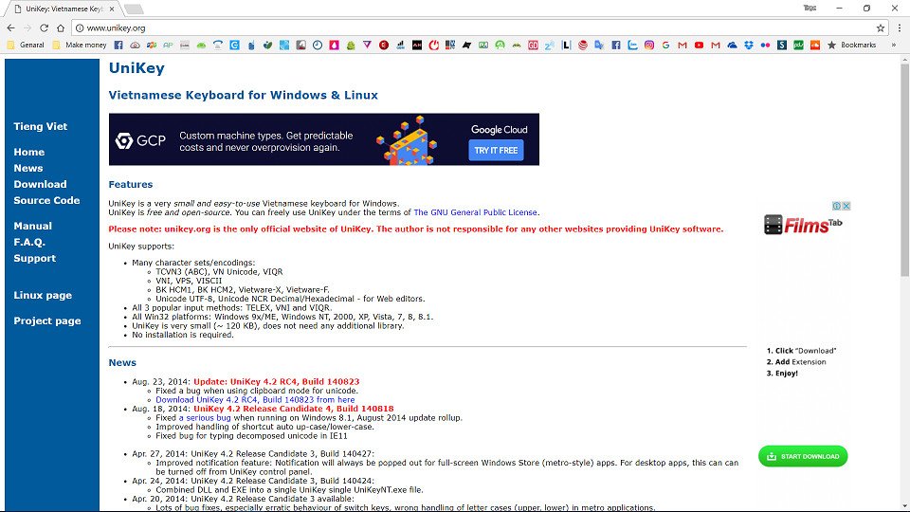Open F.A.Q. in the sidebar
Image resolution: width=910 pixels, height=512 pixels.
click(x=29, y=243)
